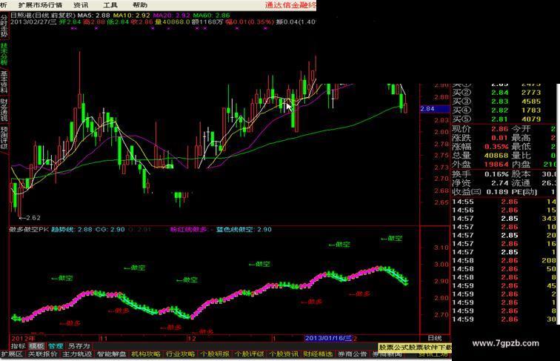Screen dimensions: 560x361
Task: Click the 14:55 tick trade row
Action: (504, 202)
